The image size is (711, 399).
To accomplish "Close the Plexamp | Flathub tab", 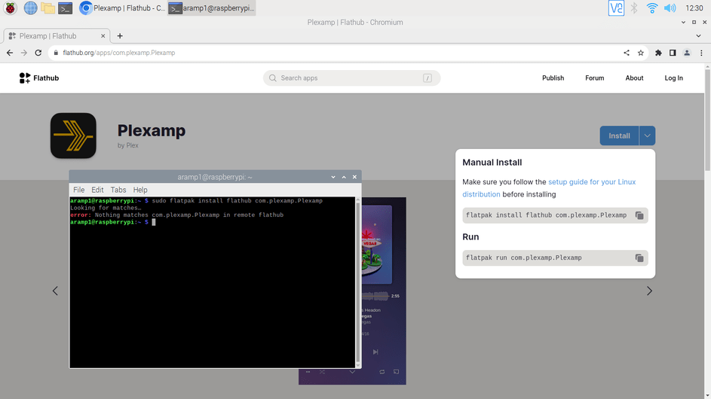I will (x=103, y=36).
